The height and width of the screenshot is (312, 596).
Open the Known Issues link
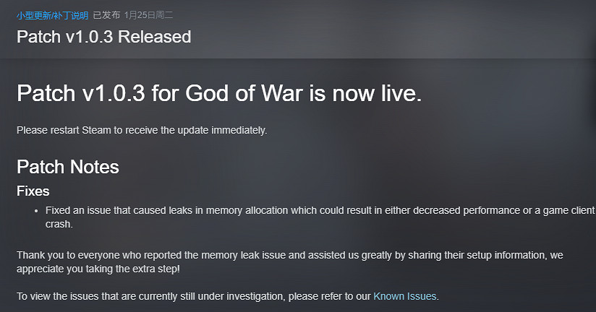[405, 296]
